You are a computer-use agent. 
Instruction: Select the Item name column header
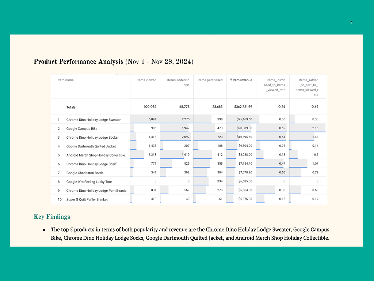tap(66, 80)
